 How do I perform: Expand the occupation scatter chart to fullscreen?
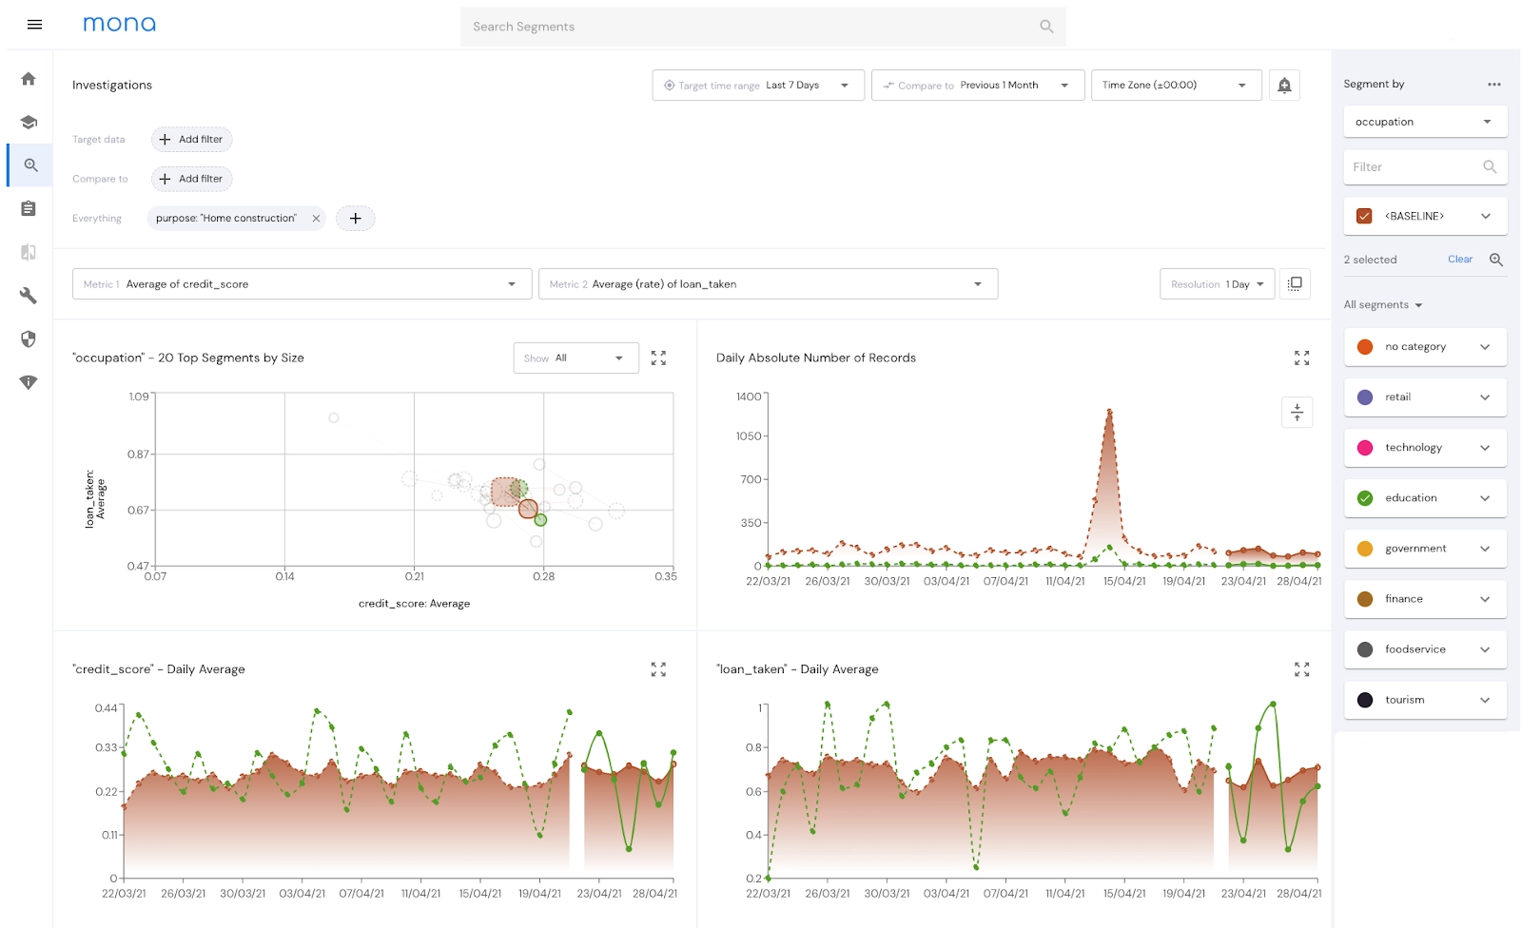click(658, 358)
